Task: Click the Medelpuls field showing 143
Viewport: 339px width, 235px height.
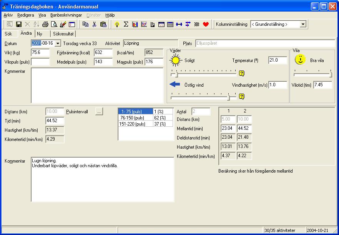Action: pos(103,62)
